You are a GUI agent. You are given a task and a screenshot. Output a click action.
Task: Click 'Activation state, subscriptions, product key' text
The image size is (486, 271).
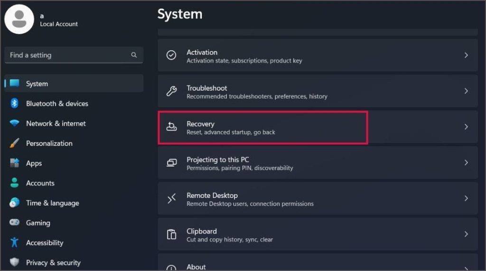[x=244, y=60]
